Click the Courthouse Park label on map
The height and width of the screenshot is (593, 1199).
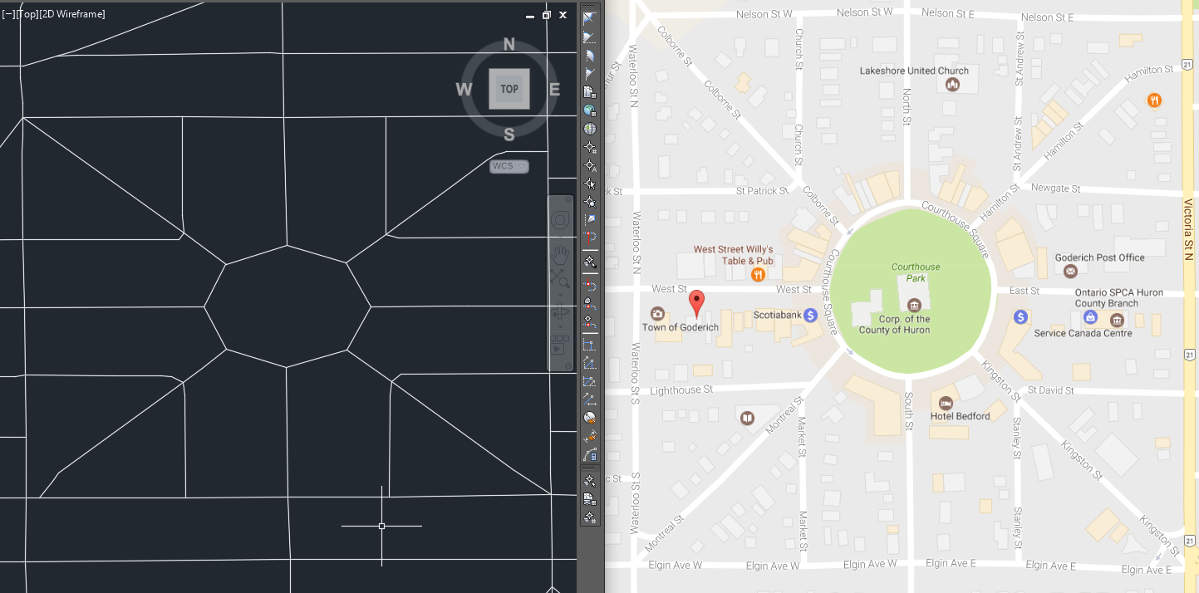916,272
